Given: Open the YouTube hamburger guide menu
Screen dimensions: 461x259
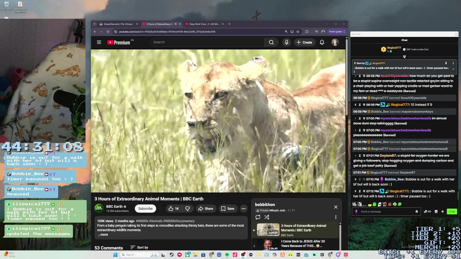Looking at the screenshot, I should click(99, 42).
